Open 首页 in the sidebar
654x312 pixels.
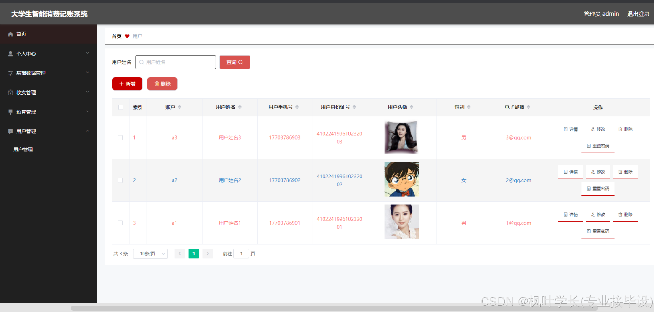click(48, 34)
